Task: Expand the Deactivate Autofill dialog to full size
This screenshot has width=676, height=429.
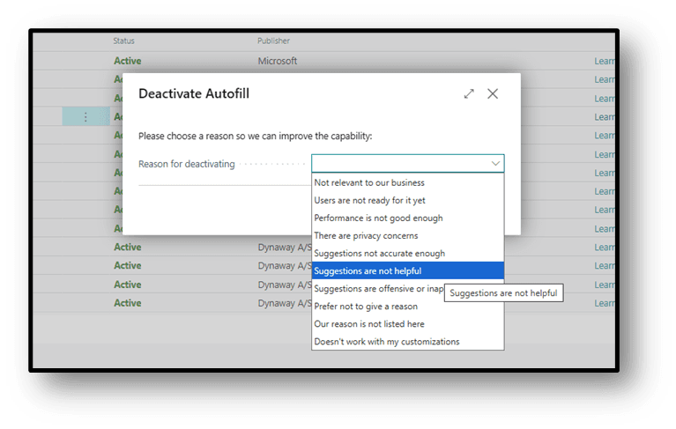Action: point(469,93)
